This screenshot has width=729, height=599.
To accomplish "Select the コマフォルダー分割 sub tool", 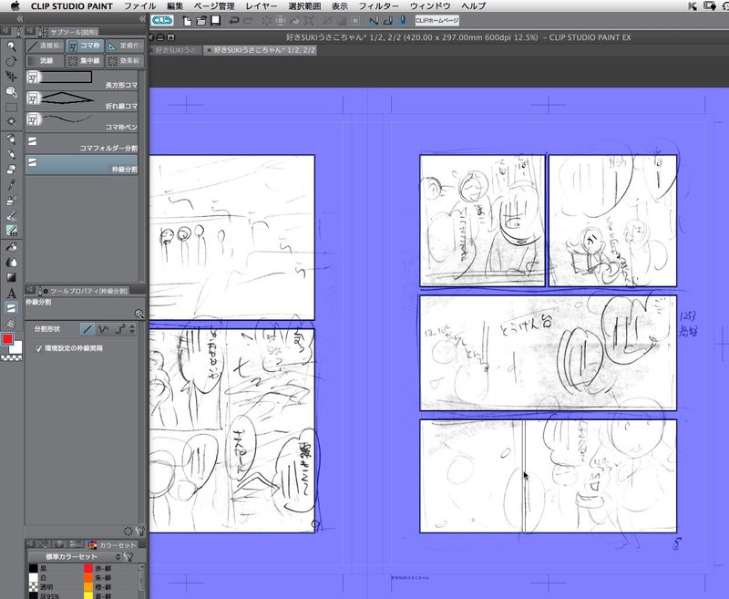I will (82, 143).
